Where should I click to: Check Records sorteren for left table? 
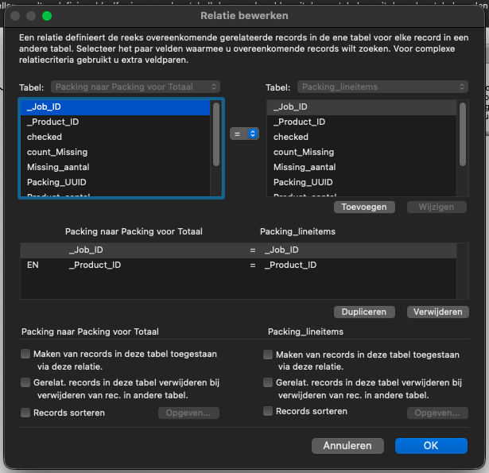(26, 413)
